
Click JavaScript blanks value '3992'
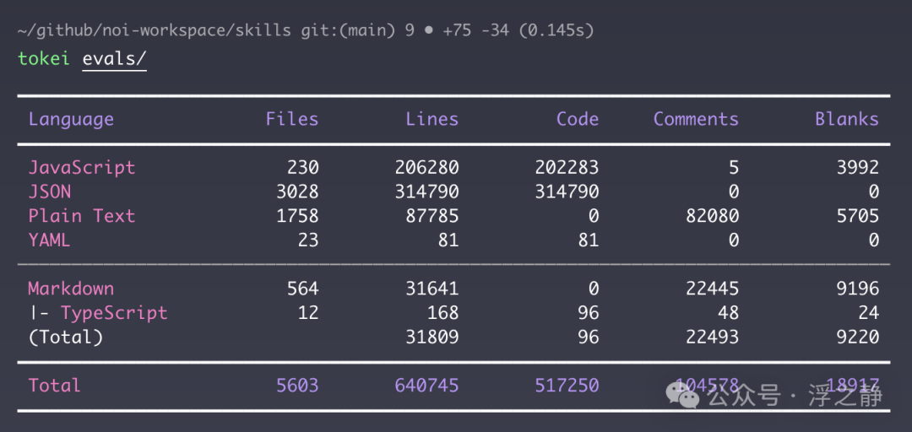pos(857,168)
